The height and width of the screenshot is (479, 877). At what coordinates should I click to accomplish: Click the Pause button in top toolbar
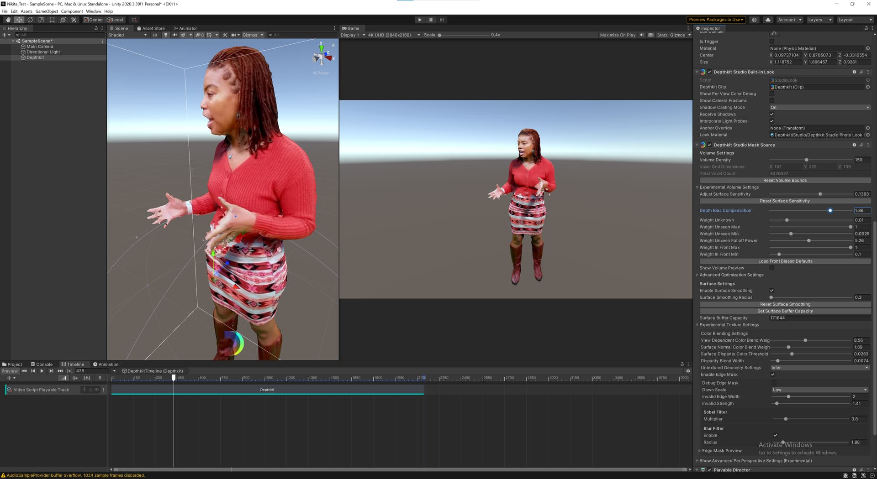431,20
